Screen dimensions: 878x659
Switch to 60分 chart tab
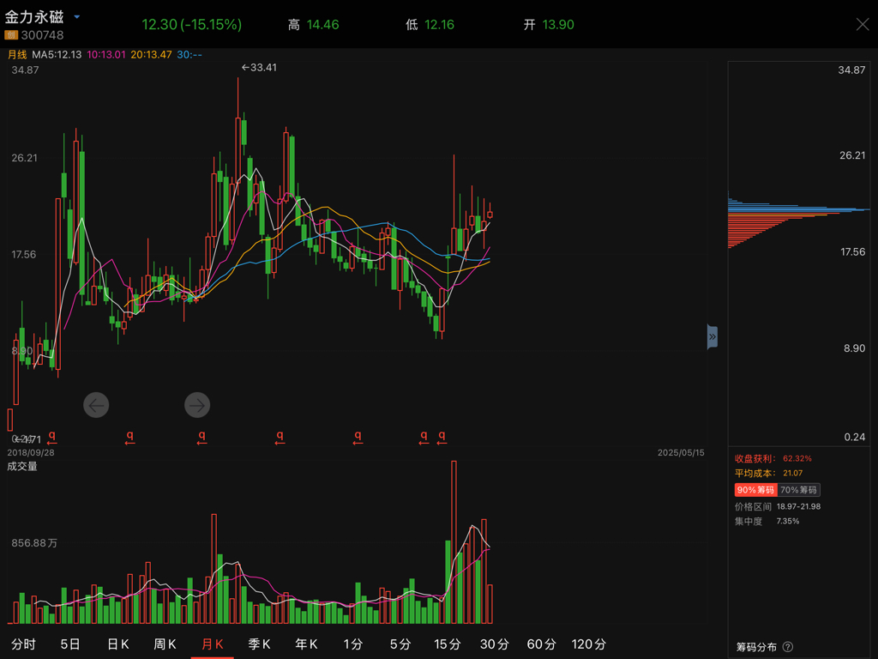click(542, 644)
